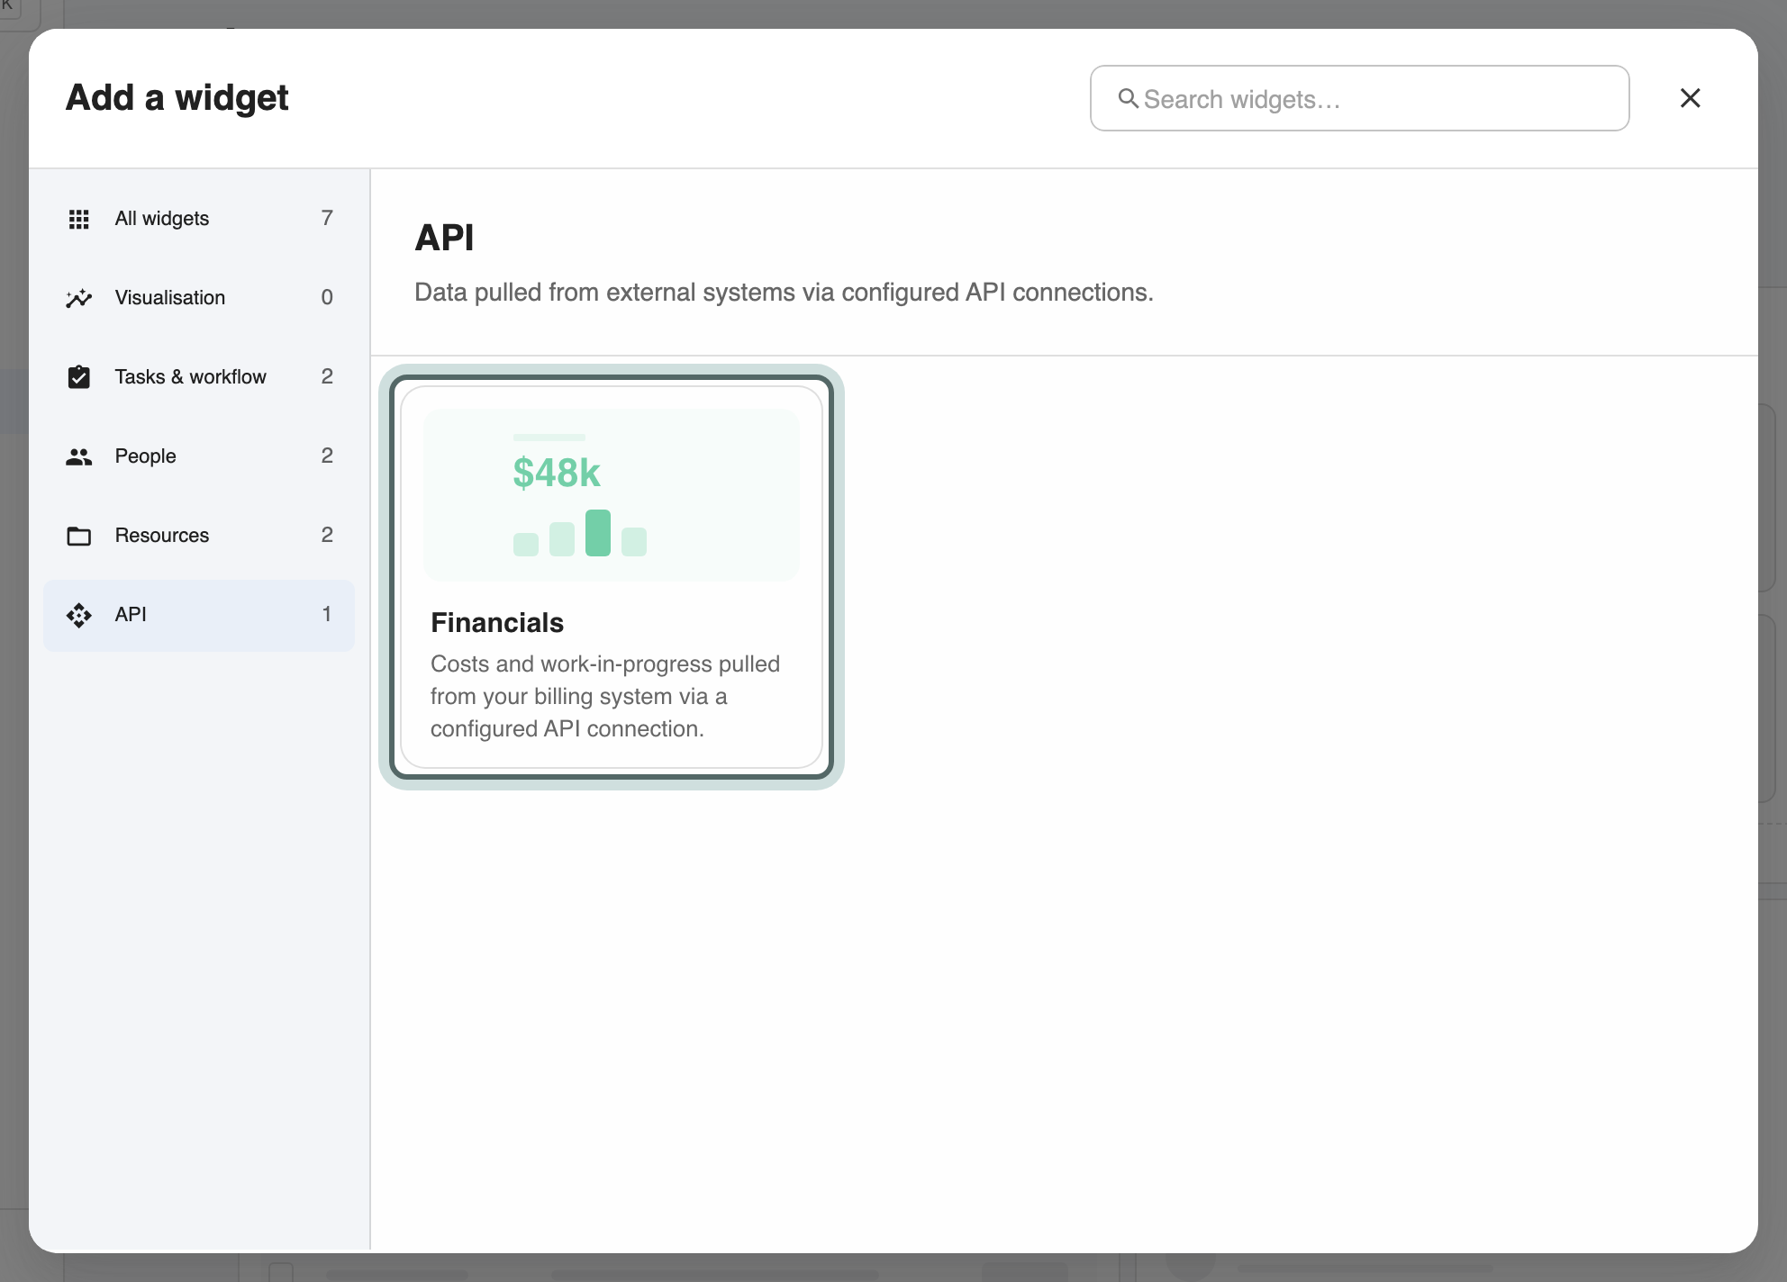Click the count 0 beside Visualisation

coord(327,298)
